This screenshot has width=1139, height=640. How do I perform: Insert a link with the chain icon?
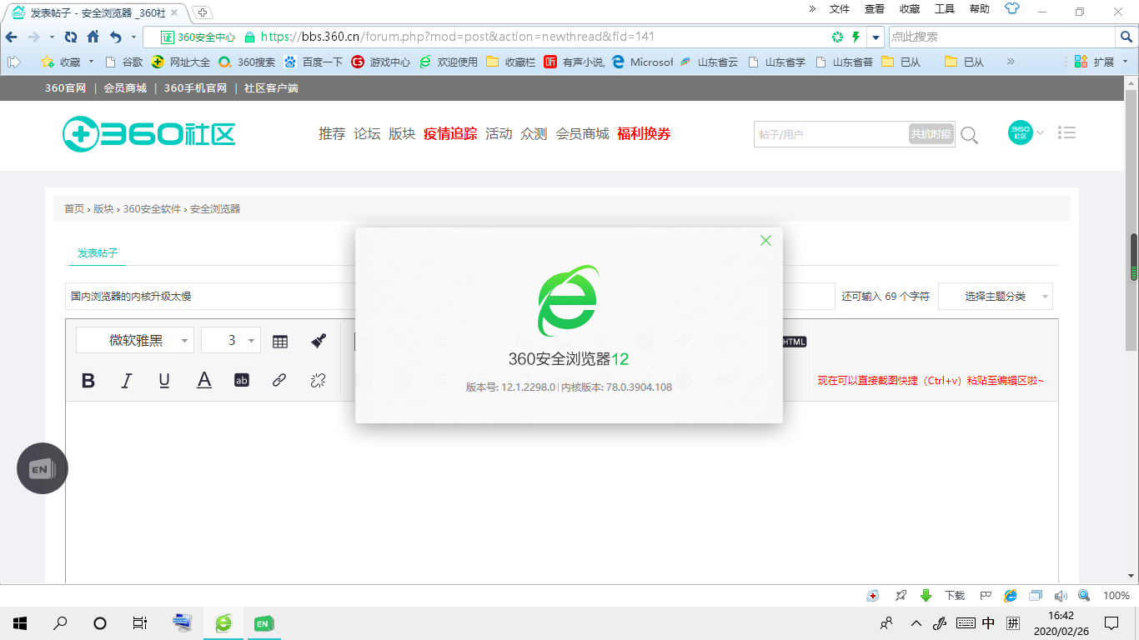point(279,381)
